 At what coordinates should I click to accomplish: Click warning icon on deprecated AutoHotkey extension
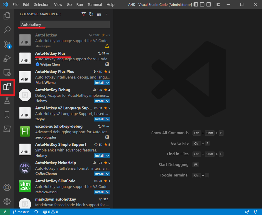point(107,46)
